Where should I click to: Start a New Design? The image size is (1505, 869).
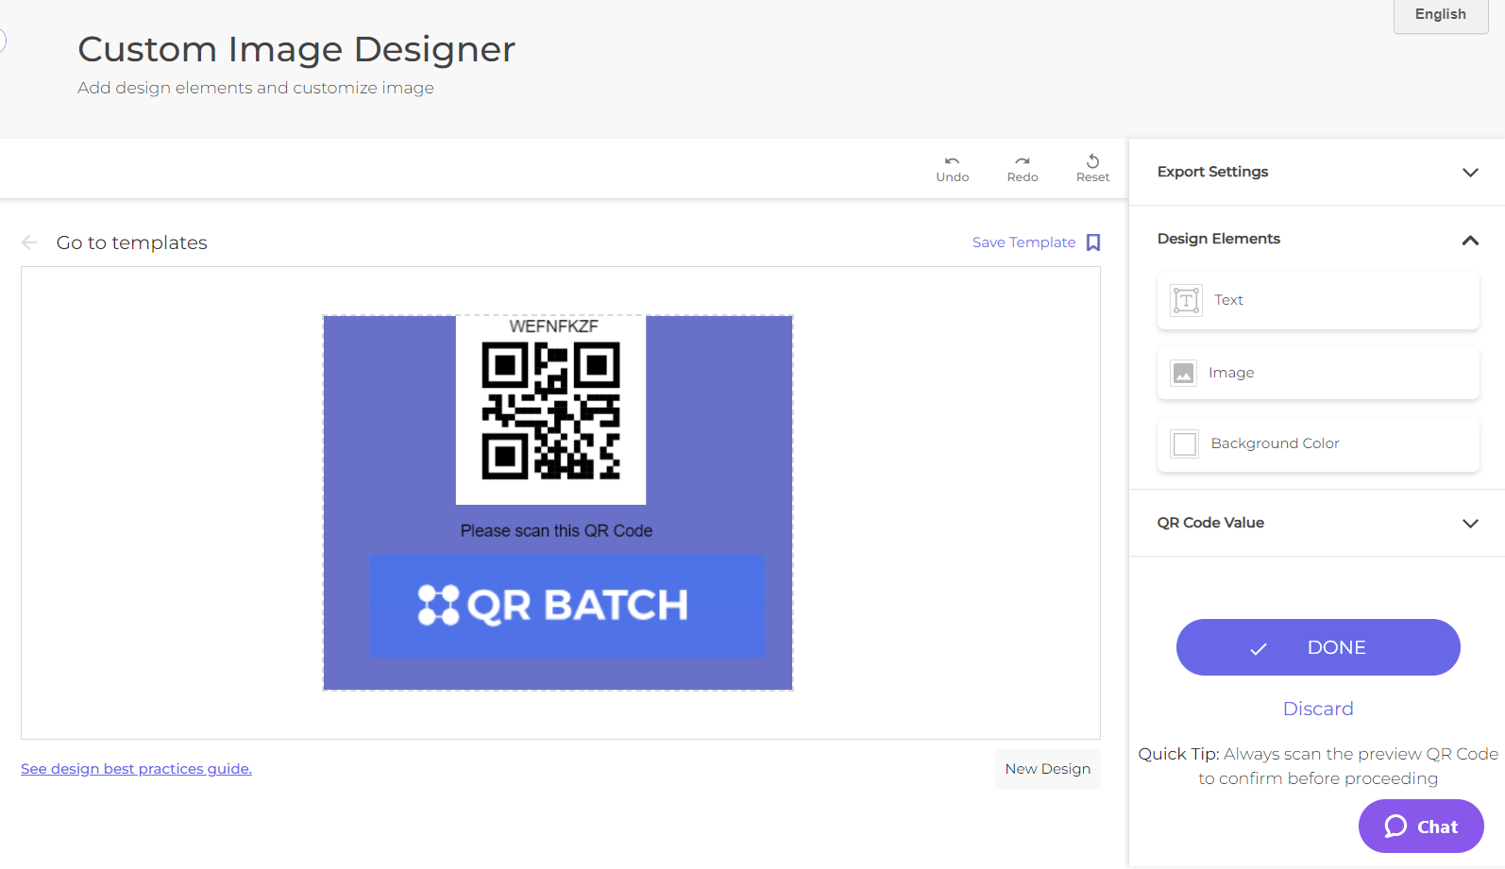(x=1047, y=769)
